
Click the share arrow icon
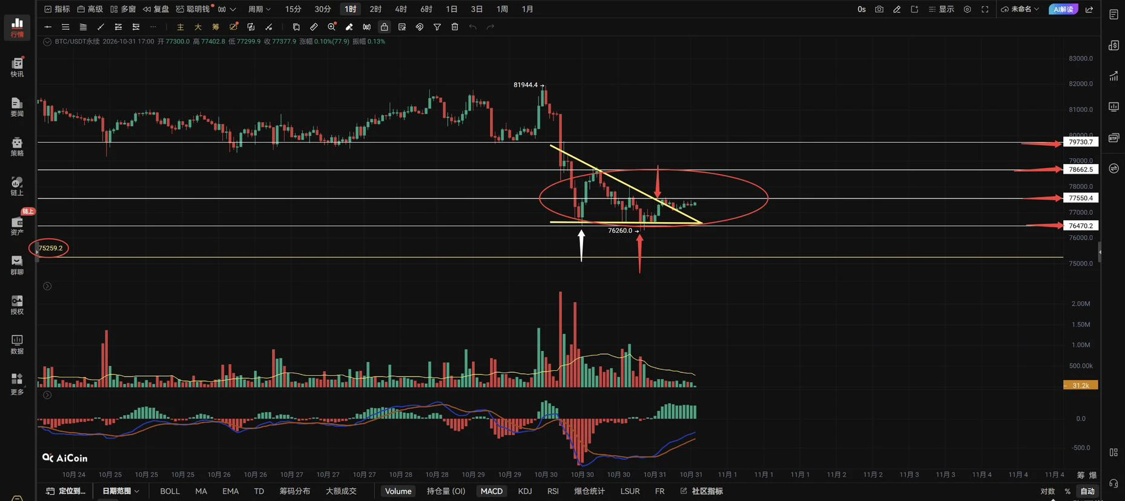tap(1089, 9)
